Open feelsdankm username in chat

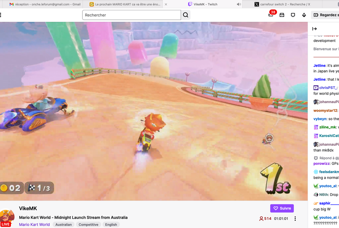(x=329, y=172)
